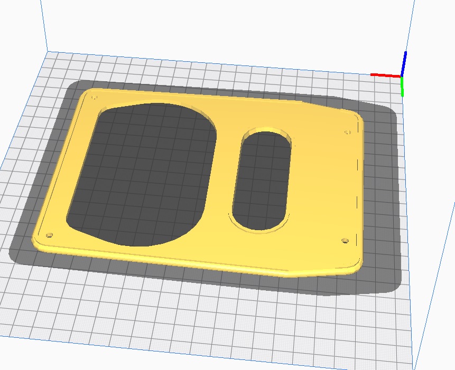The height and width of the screenshot is (370, 455).
Task: Click the top-left screw hole
Action: tap(95, 98)
